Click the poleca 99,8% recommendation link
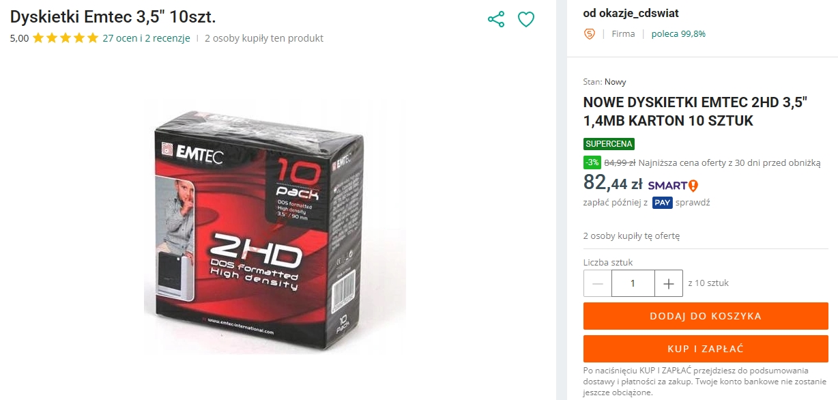838x400 pixels. tap(678, 33)
